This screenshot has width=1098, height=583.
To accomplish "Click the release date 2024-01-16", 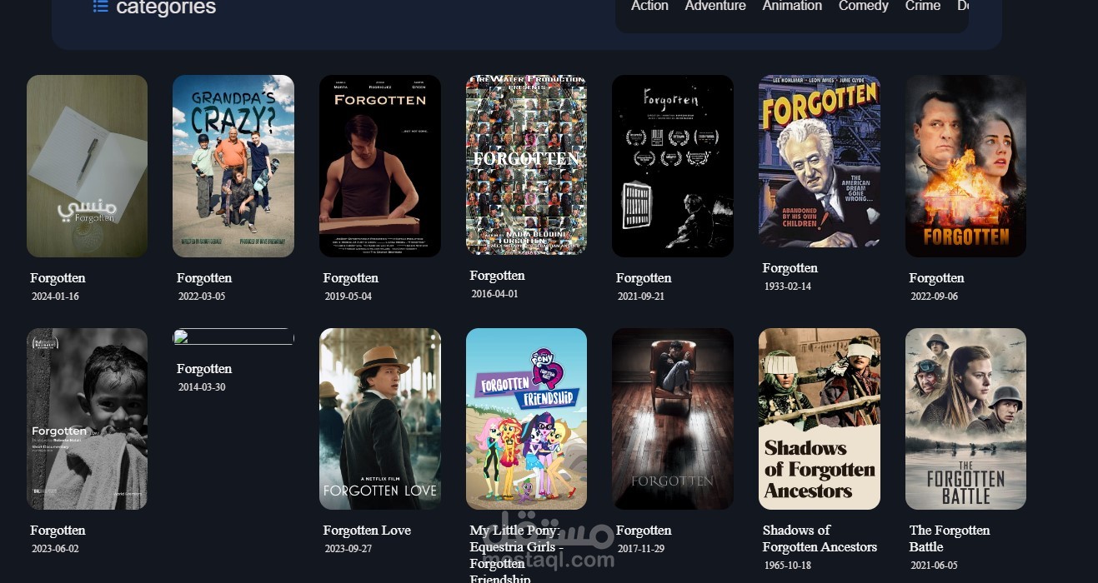I will click(x=55, y=296).
